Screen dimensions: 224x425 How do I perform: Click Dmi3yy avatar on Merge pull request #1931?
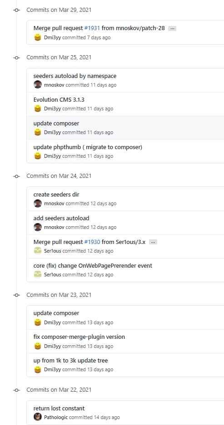tap(38, 37)
